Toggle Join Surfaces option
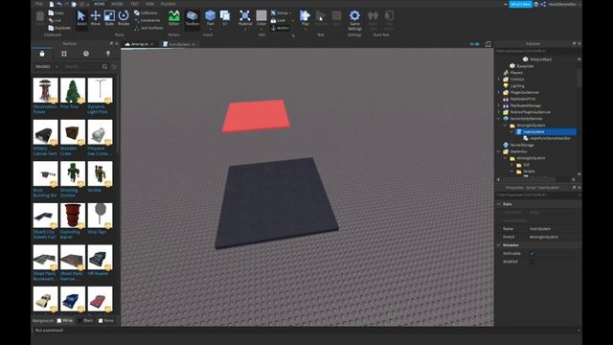Viewport: 613px width, 345px height. 148,28
